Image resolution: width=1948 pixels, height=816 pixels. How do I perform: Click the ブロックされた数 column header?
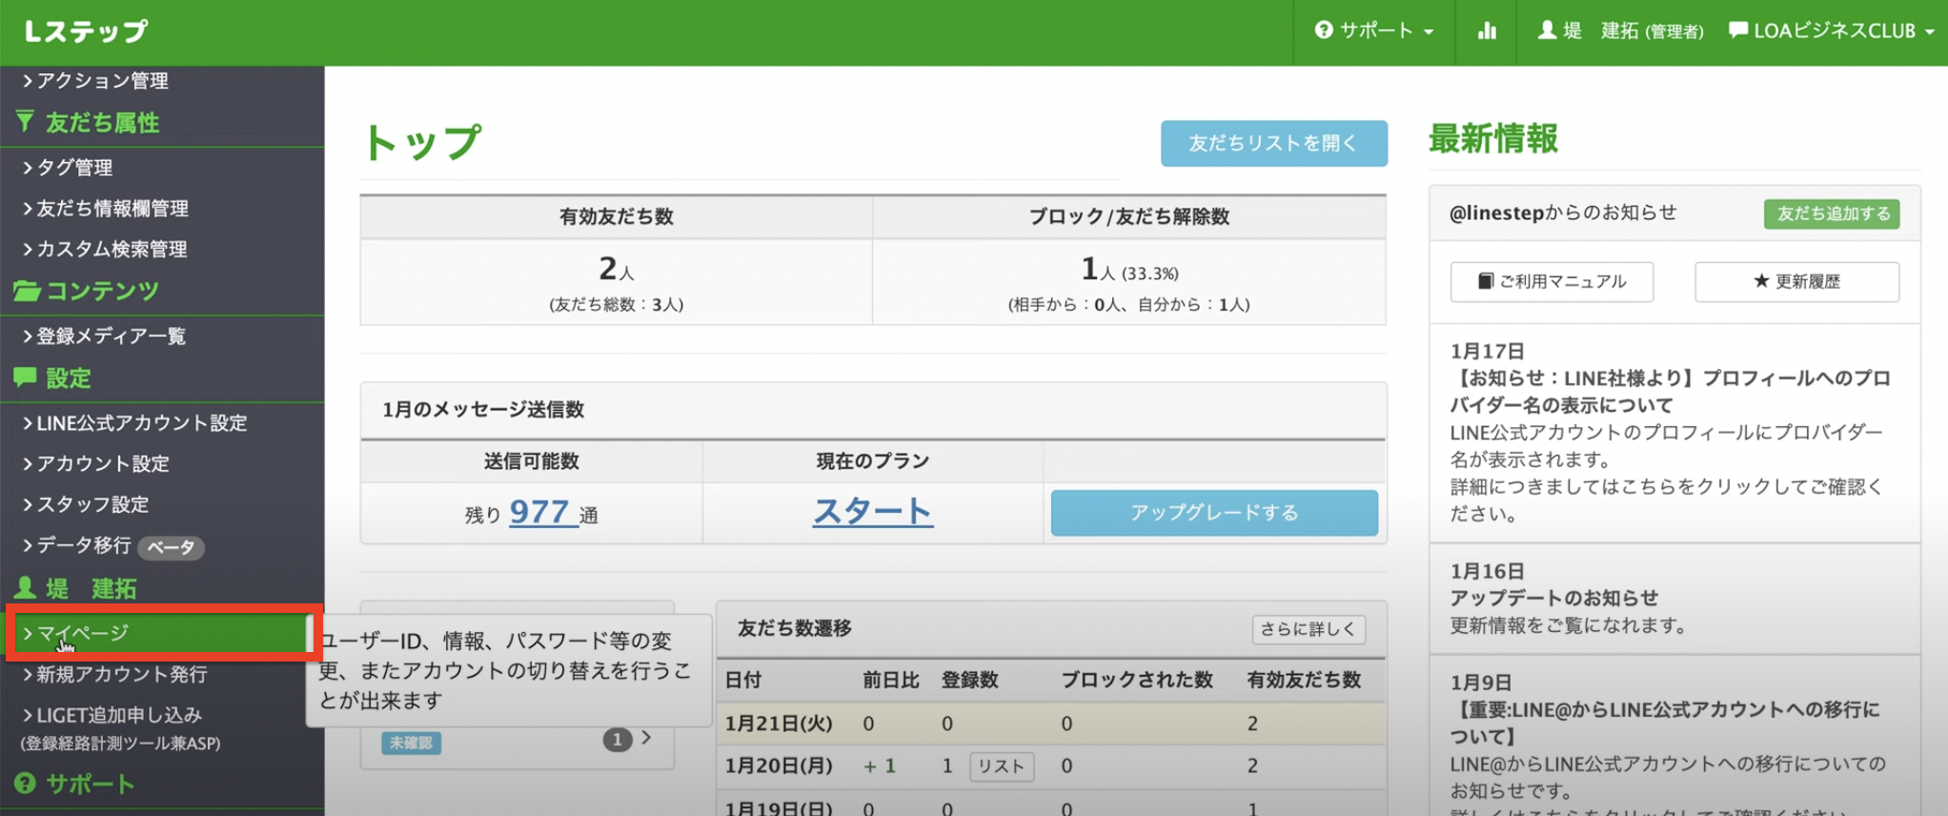point(1137,680)
